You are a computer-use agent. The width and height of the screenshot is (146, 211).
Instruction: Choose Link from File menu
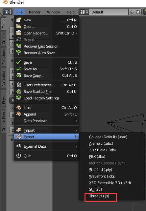click(x=46, y=108)
